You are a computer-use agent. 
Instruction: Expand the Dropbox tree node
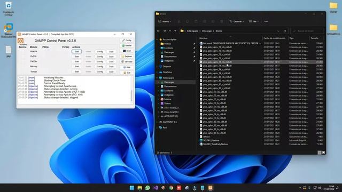pos(157,66)
